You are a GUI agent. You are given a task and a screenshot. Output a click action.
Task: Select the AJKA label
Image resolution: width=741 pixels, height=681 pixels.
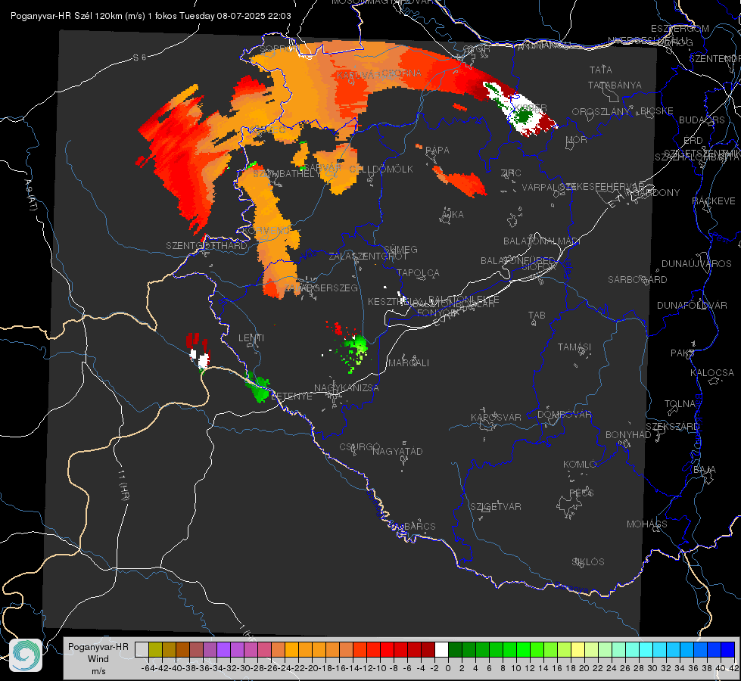click(x=453, y=215)
